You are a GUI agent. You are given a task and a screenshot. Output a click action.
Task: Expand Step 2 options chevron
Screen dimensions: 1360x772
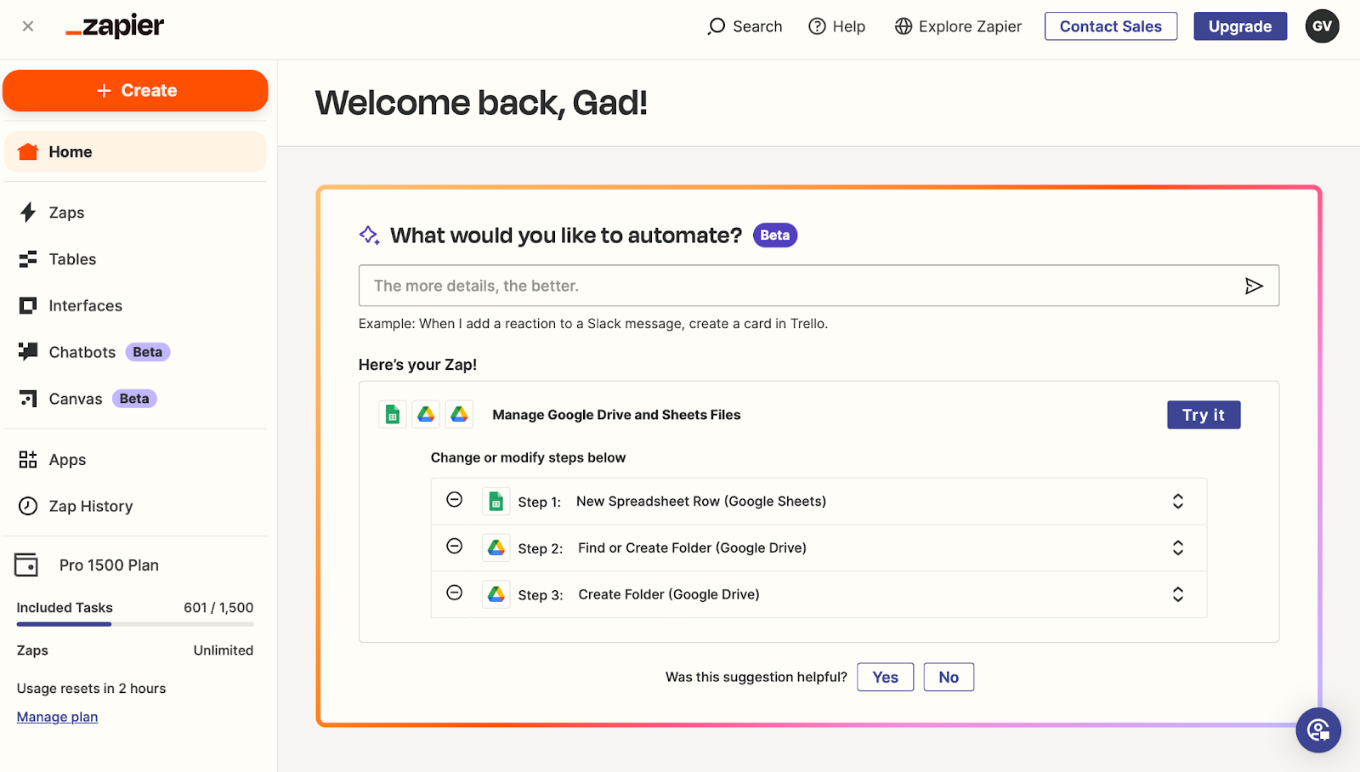1178,548
